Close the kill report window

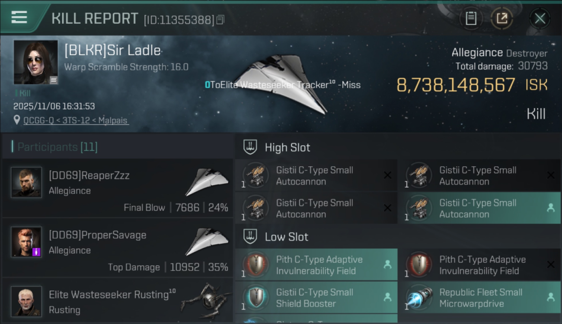(x=540, y=19)
